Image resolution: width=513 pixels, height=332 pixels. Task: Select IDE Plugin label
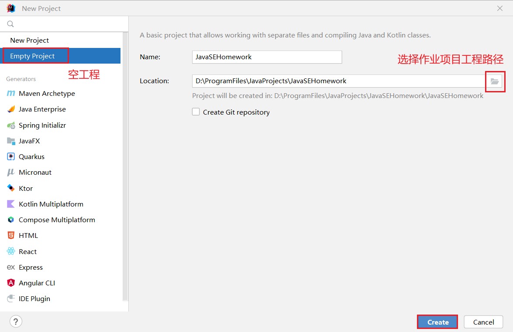[x=34, y=299]
